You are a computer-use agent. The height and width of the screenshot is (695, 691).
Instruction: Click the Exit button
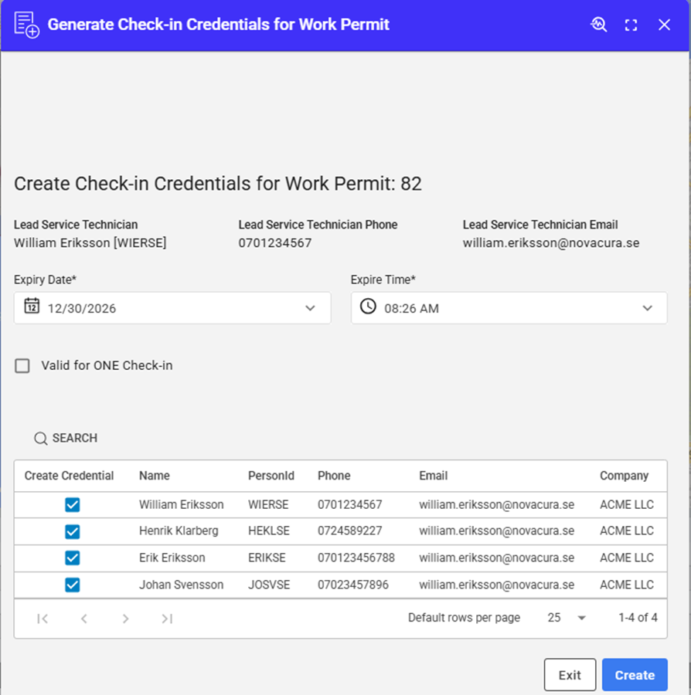click(570, 675)
